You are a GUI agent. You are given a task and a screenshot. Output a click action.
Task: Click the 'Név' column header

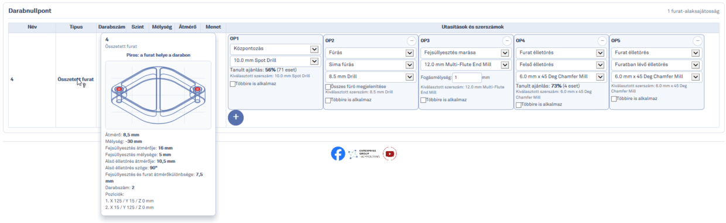[32, 27]
